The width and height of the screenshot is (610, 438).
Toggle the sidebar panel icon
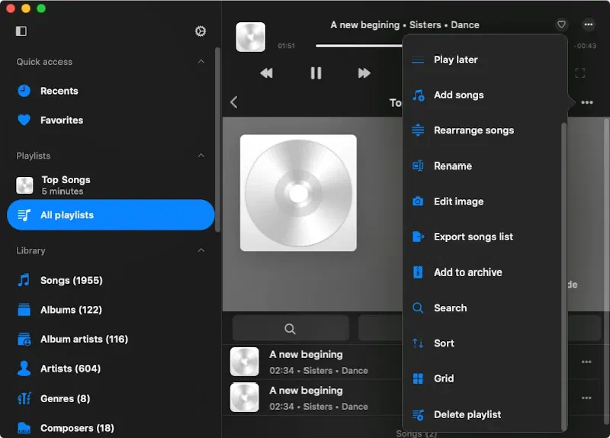(x=21, y=31)
